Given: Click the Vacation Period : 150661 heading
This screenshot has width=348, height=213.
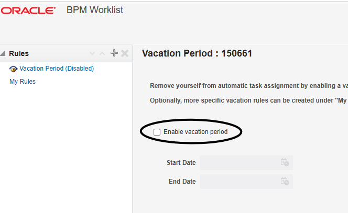Looking at the screenshot, I should [197, 53].
